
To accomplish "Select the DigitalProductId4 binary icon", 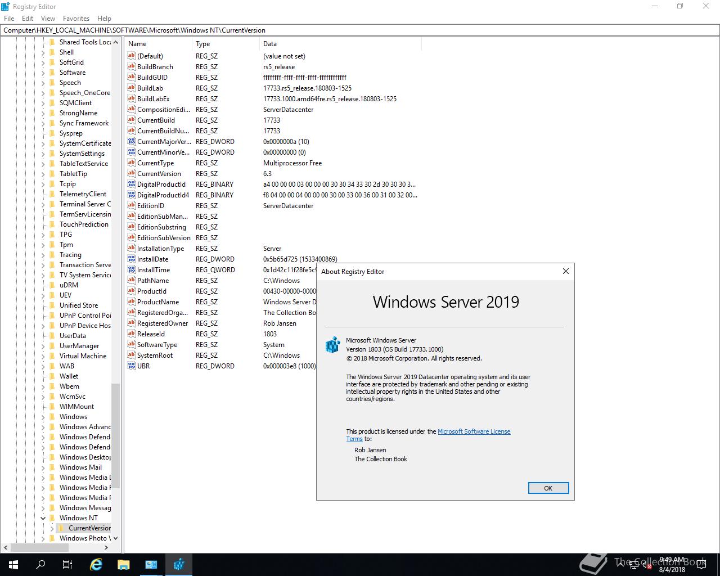I will click(132, 195).
